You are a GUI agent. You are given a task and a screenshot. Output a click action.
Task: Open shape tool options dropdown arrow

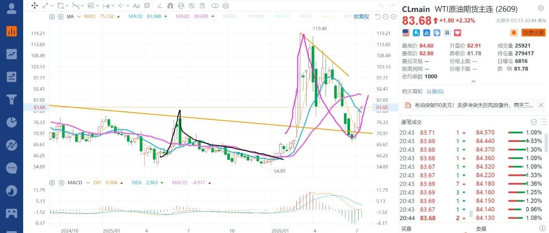click(67, 6)
